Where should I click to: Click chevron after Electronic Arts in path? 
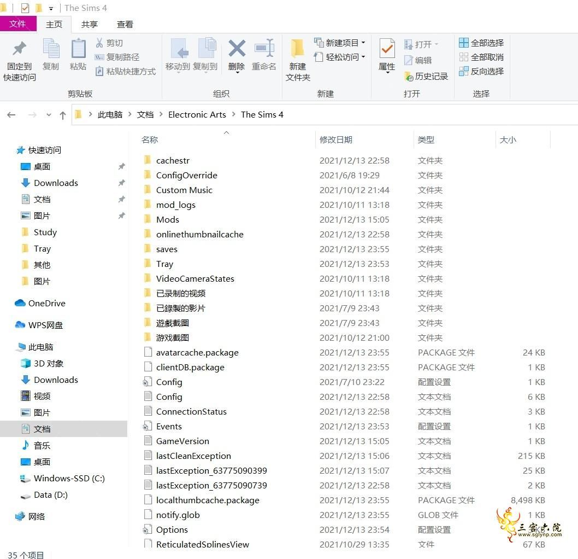[x=234, y=114]
